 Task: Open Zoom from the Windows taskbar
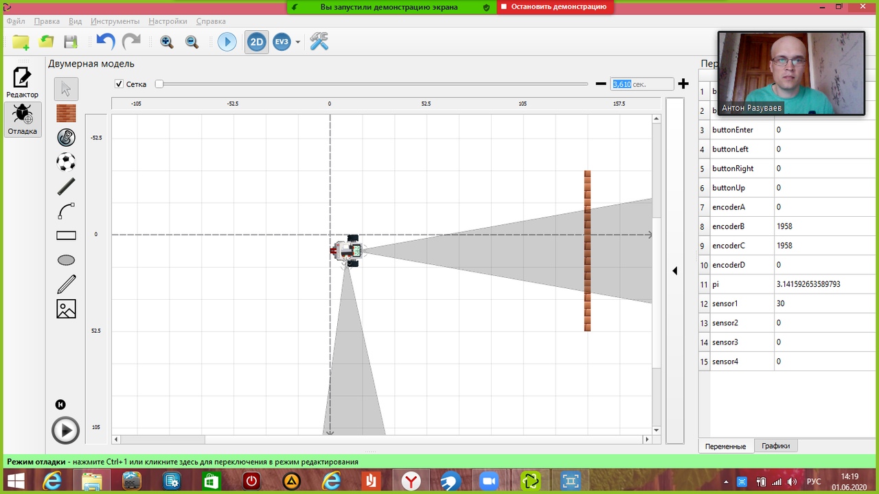point(490,481)
